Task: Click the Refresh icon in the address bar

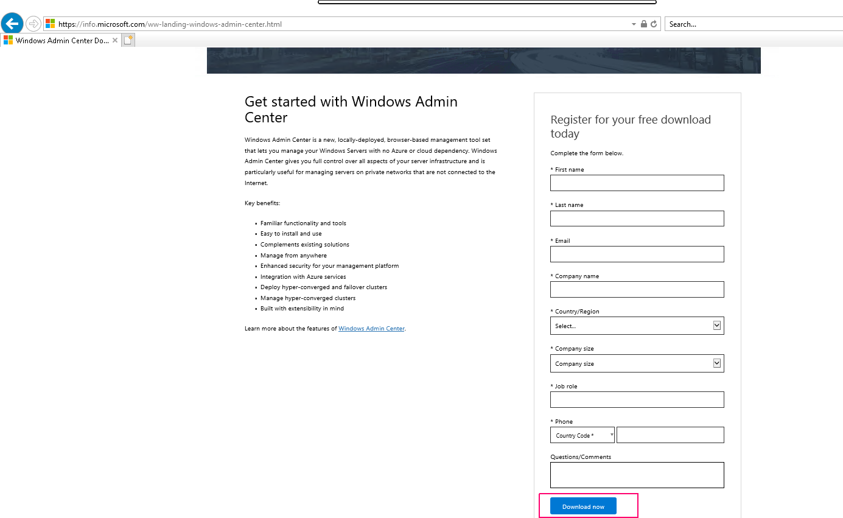Action: point(654,24)
